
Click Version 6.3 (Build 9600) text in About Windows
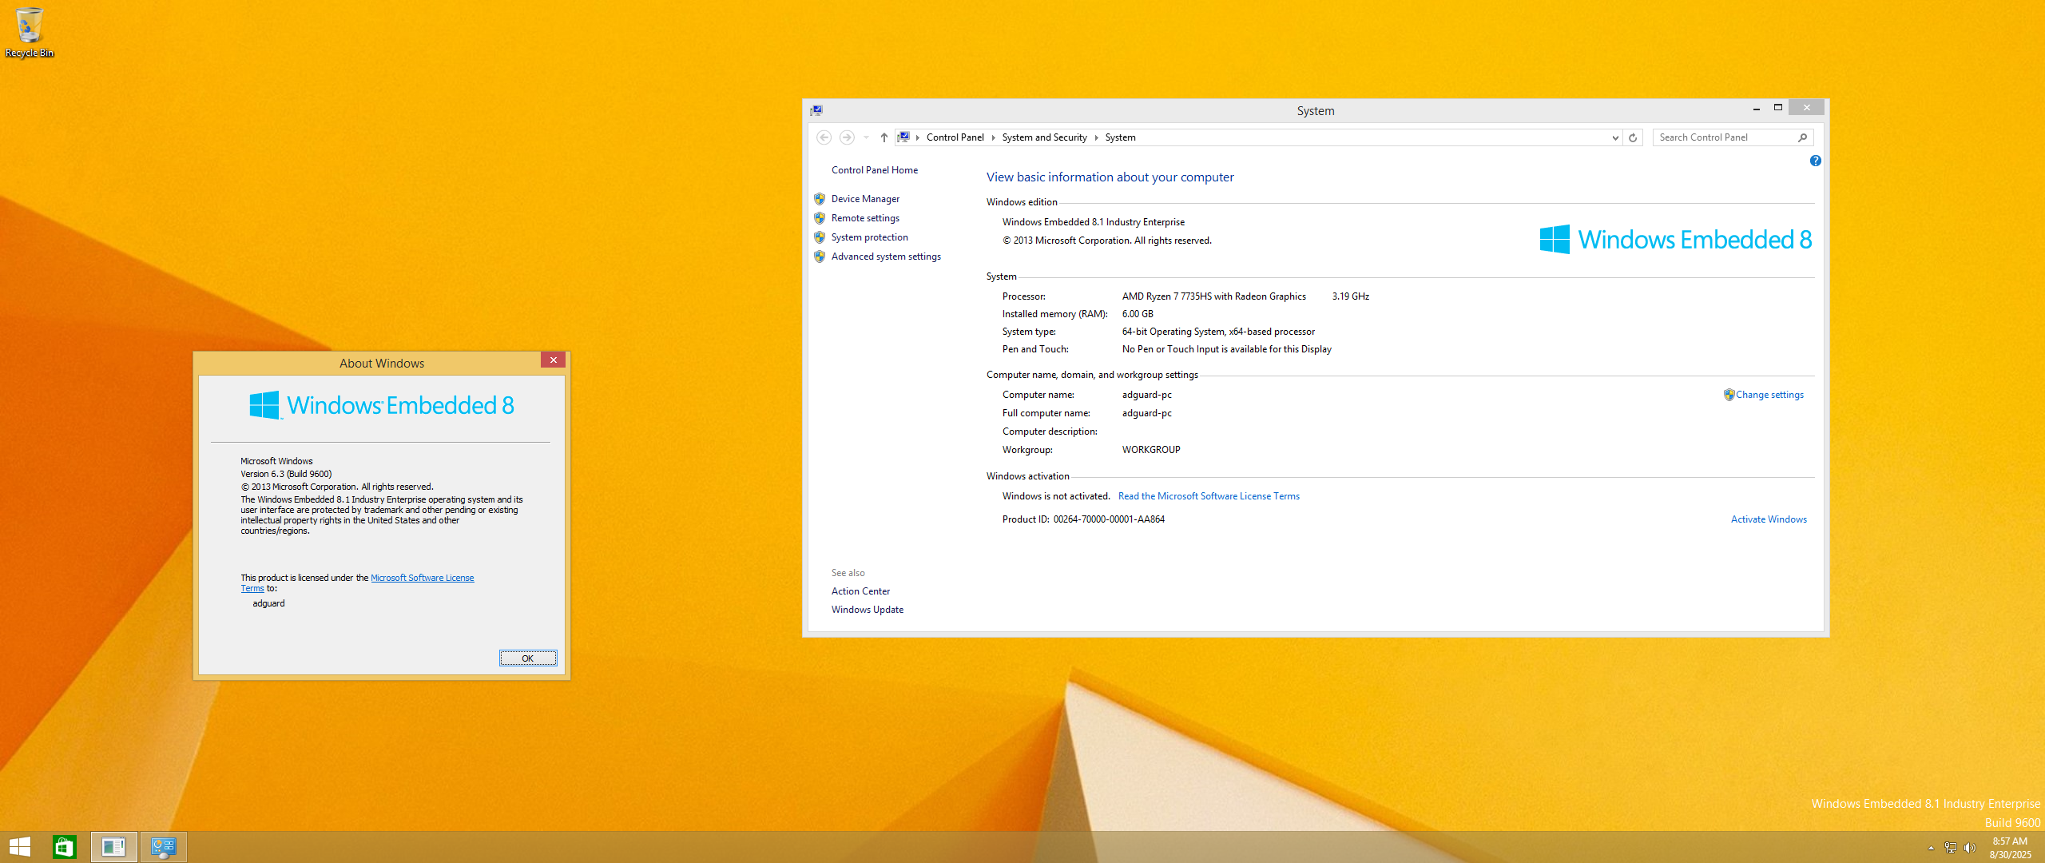pyautogui.click(x=286, y=474)
